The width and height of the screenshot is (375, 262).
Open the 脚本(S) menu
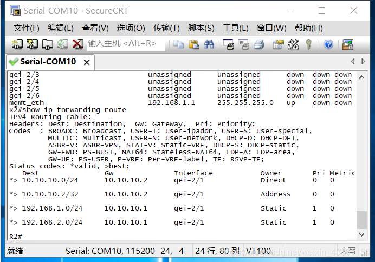point(201,28)
